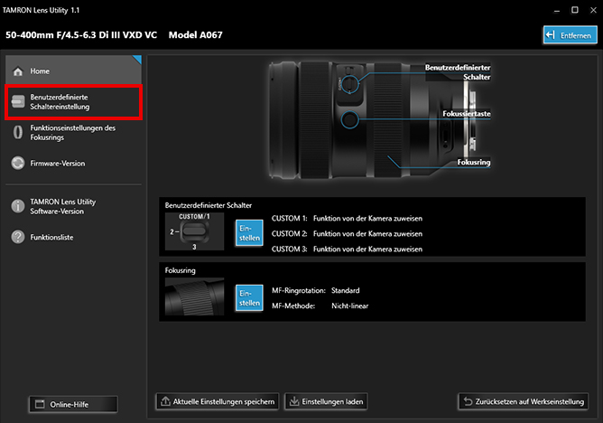603x423 pixels.
Task: Click the Fokusring thumbnail image
Action: pos(194,296)
